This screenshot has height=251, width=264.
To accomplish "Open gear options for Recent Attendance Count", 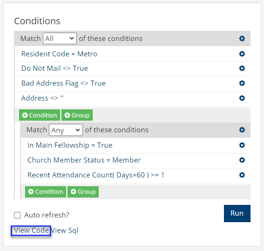I will click(242, 175).
